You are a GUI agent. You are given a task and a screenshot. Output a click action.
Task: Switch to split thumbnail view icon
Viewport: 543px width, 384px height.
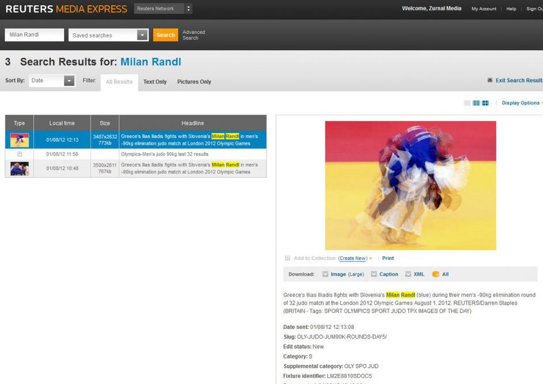[476, 103]
